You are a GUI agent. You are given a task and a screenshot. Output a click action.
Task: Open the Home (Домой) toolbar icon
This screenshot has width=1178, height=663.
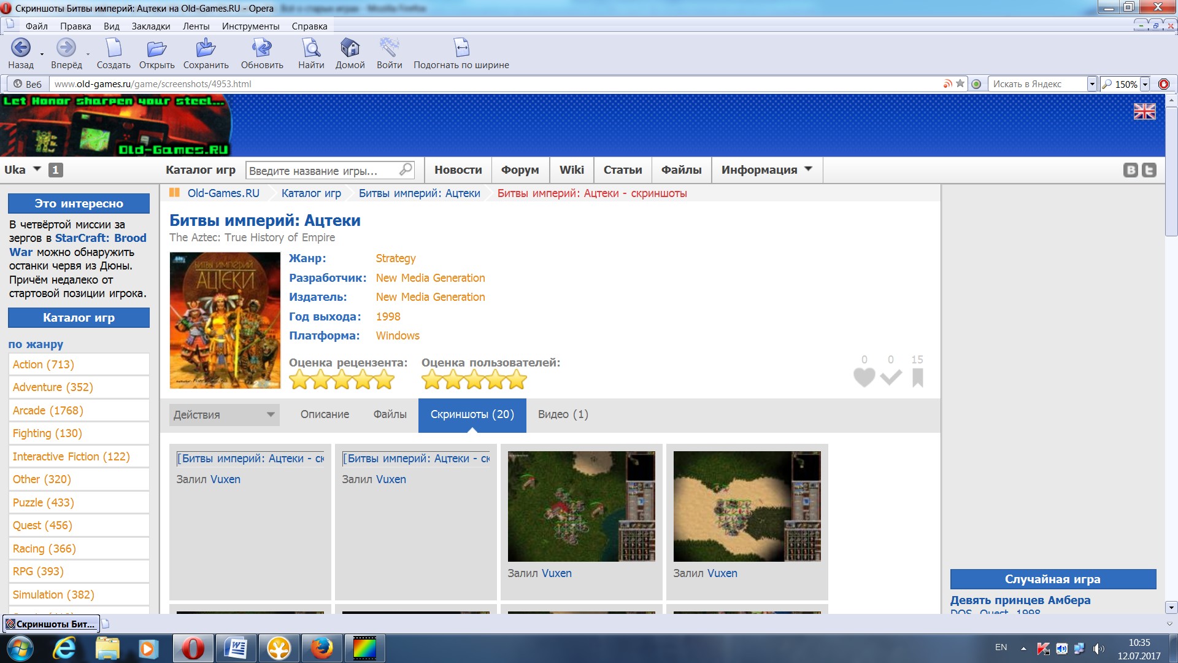point(350,48)
